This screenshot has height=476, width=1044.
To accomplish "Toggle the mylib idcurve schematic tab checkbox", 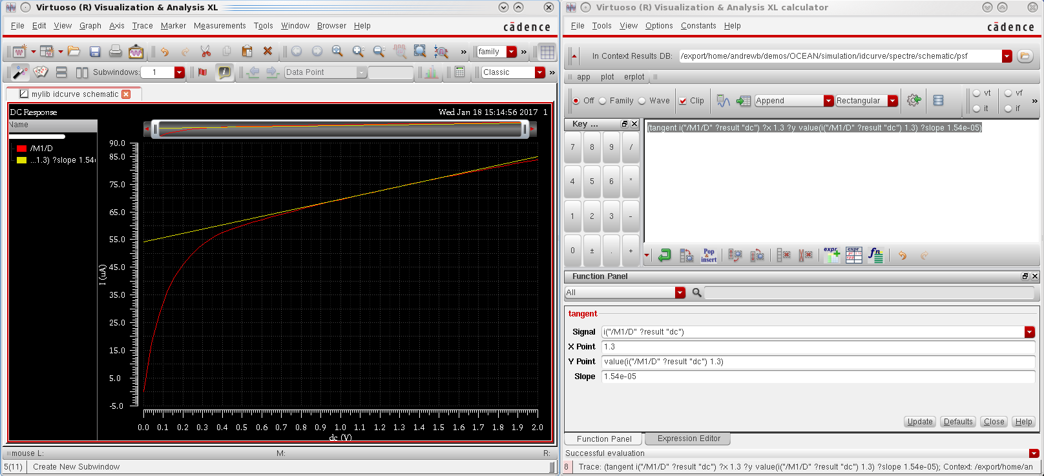I will 24,94.
